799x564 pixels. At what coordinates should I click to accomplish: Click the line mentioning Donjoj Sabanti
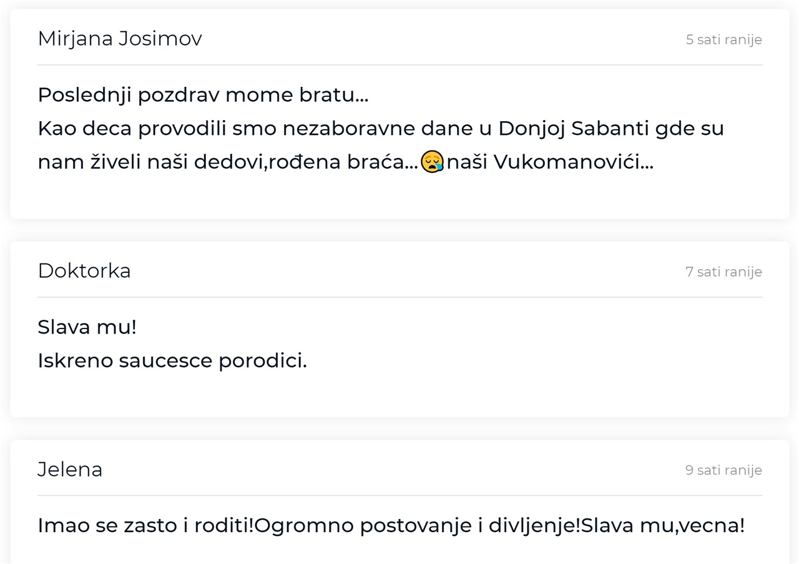pyautogui.click(x=381, y=129)
